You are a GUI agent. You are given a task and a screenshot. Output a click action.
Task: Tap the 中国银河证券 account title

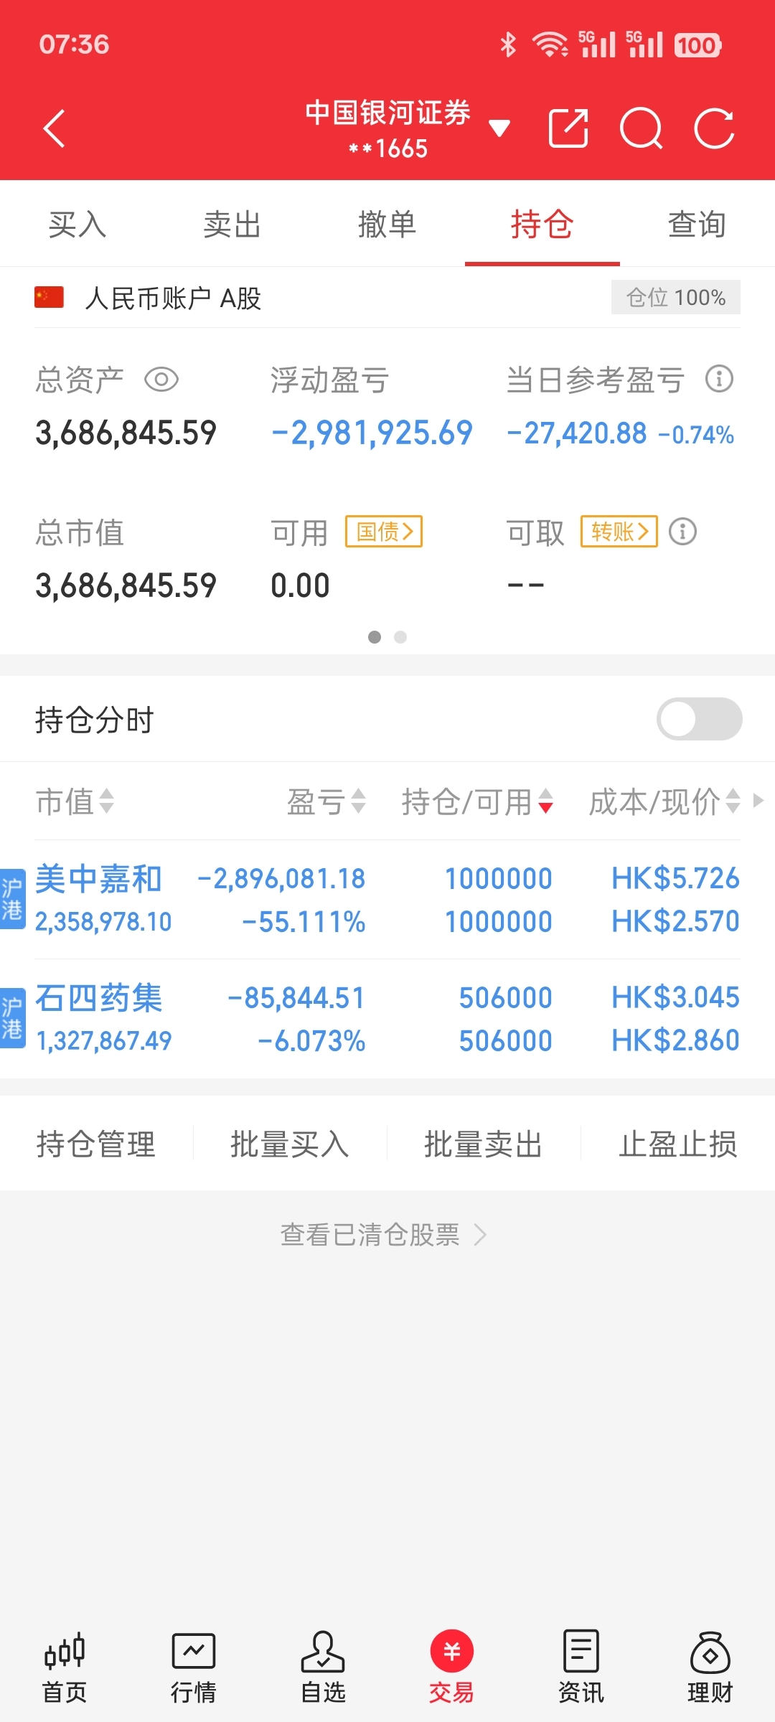tap(387, 113)
